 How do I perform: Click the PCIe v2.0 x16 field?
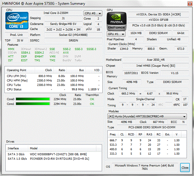pos(158,25)
